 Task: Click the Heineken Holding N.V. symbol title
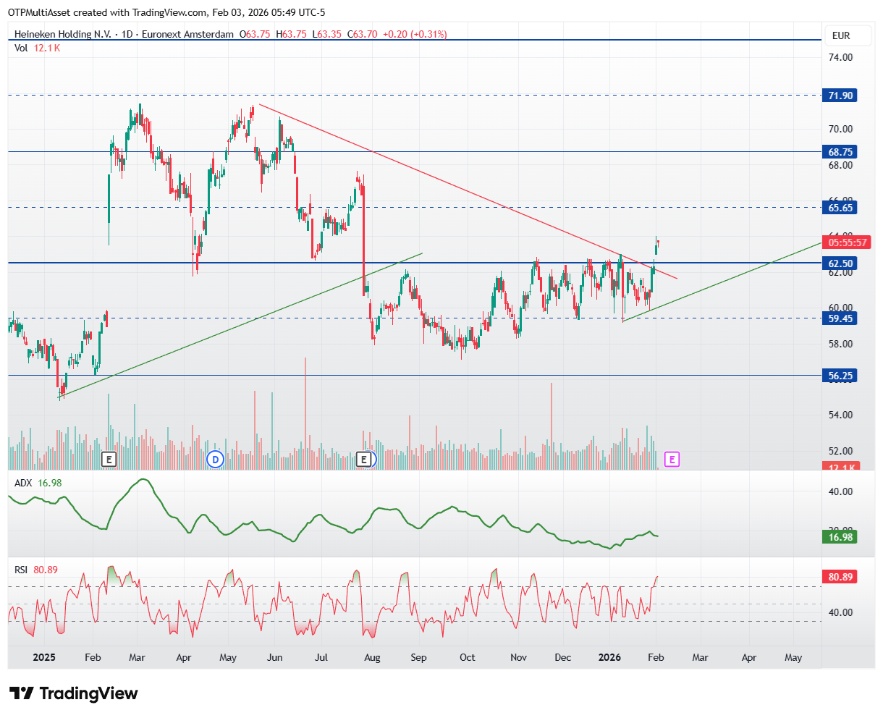coord(63,34)
